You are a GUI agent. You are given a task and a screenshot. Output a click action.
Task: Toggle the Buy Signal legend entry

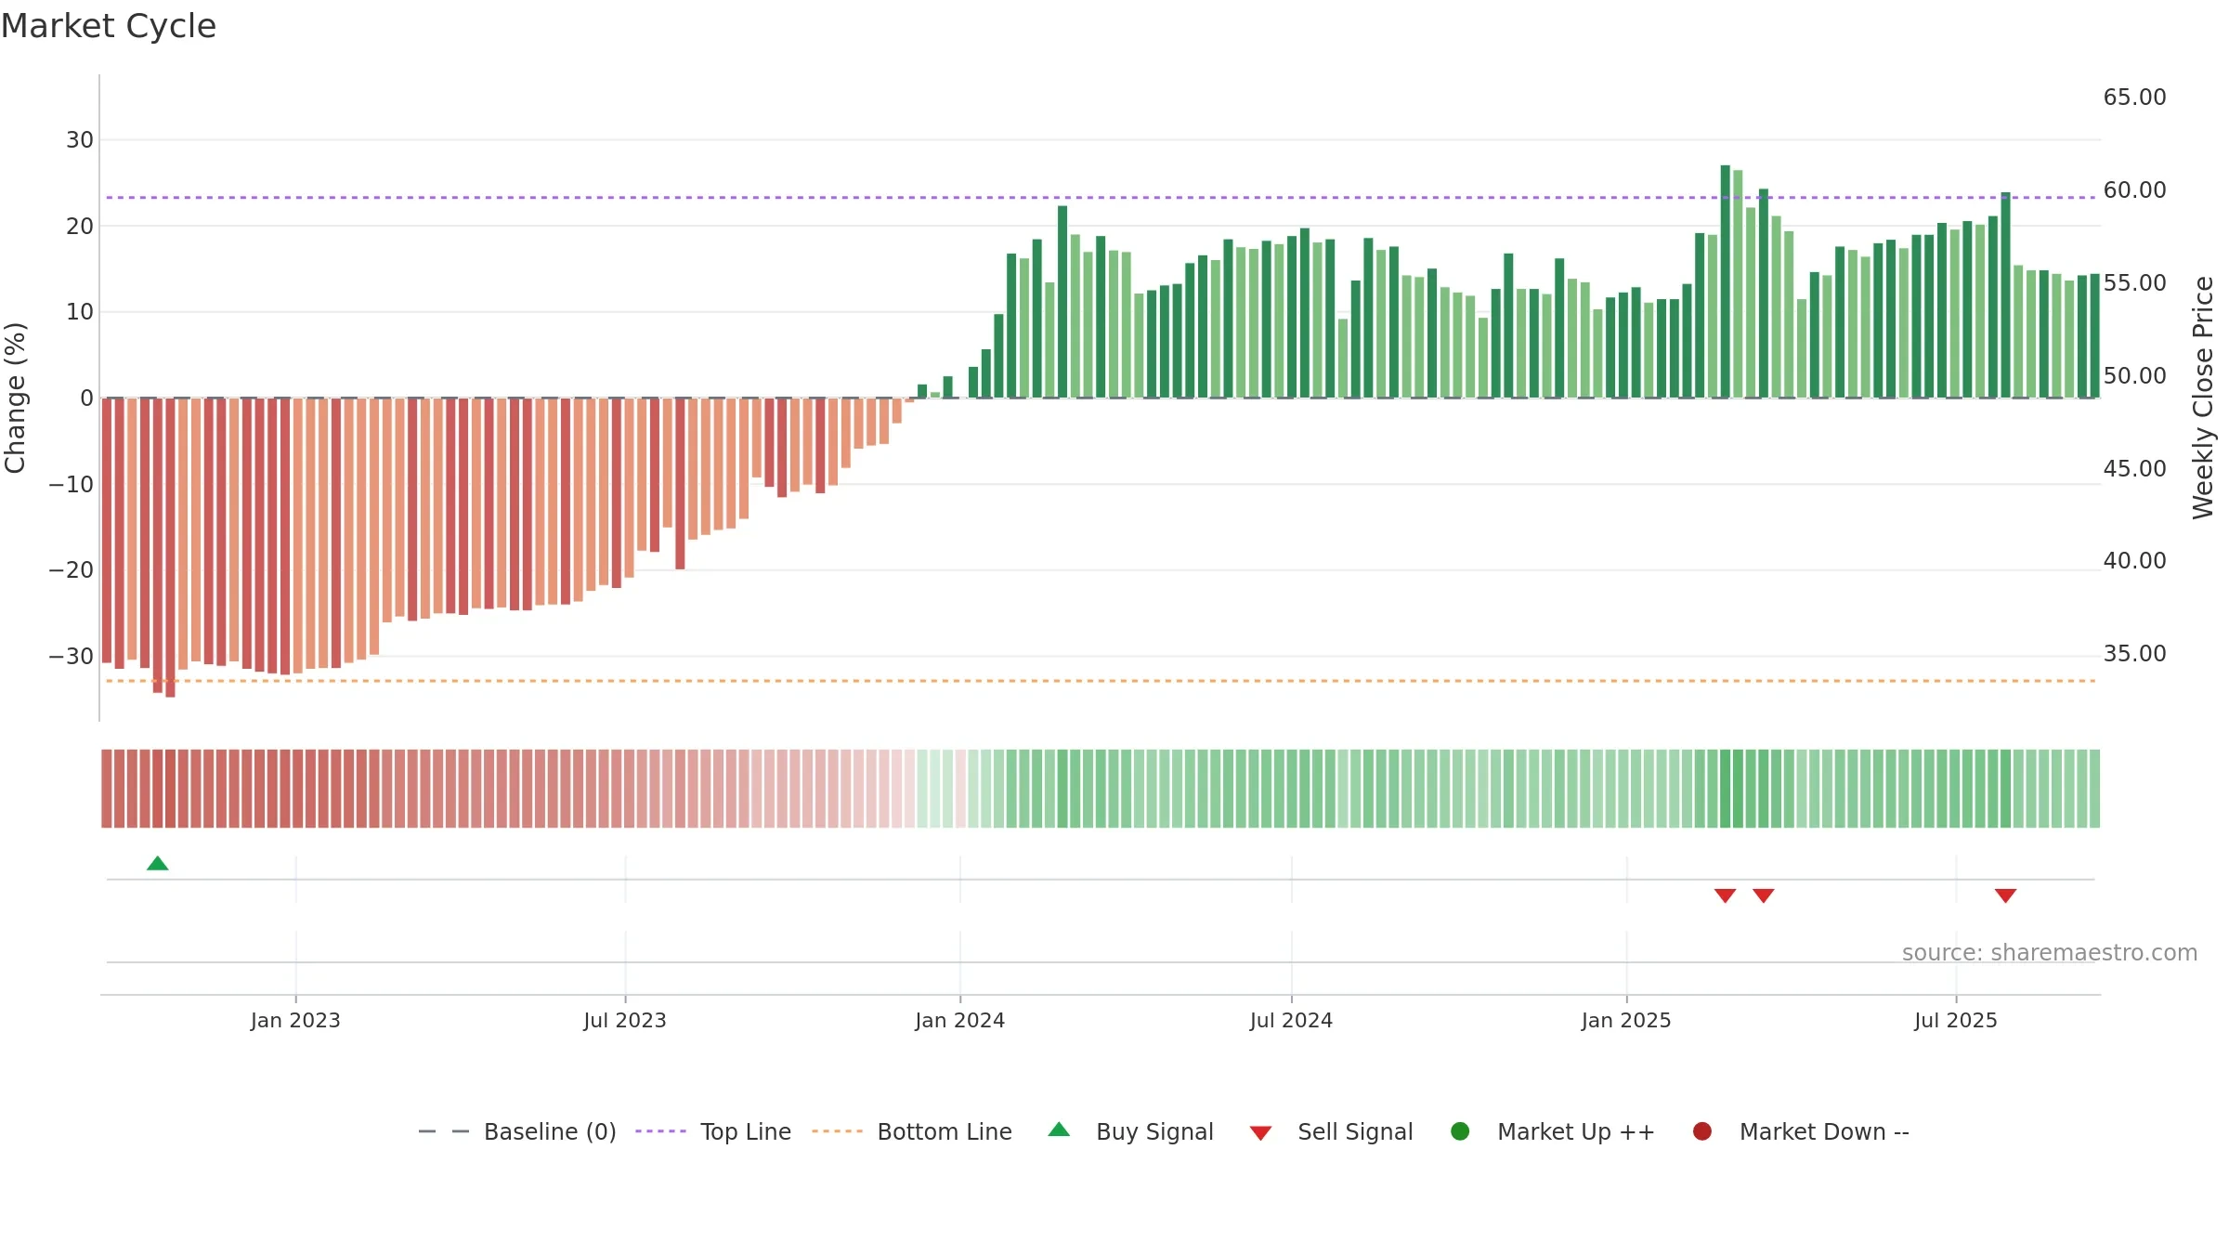[1130, 1131]
